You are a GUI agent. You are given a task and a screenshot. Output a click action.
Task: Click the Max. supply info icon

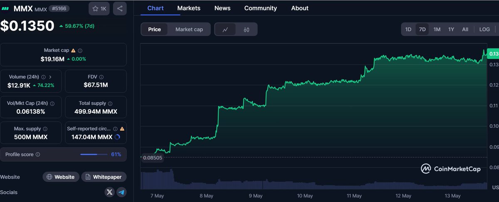click(45, 129)
